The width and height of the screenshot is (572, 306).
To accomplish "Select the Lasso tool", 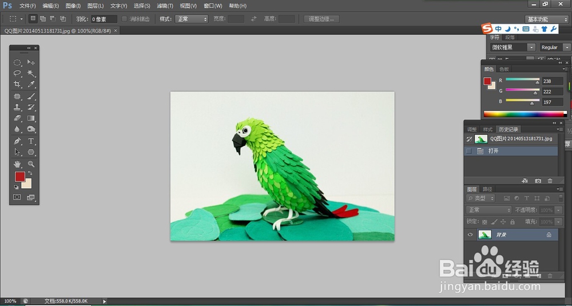I will tap(17, 73).
